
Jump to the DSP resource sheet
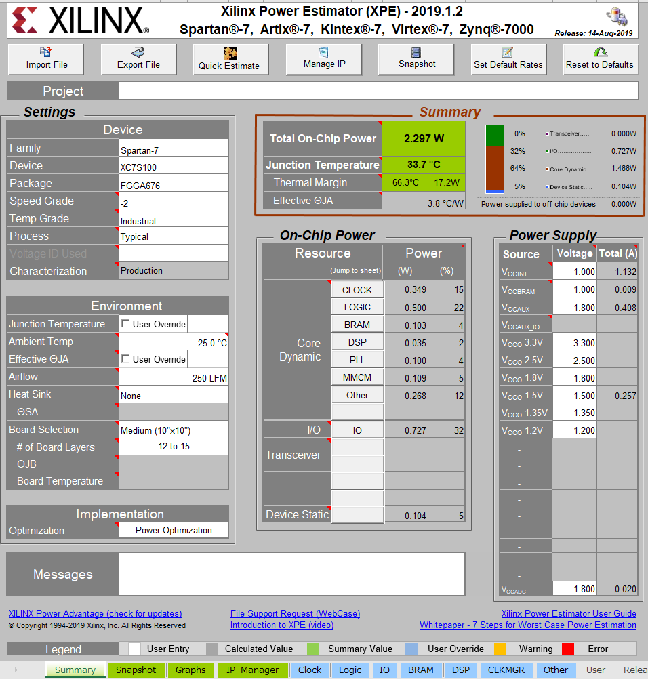pos(357,342)
